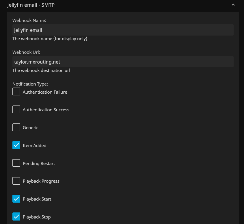Image resolution: width=244 pixels, height=224 pixels.
Task: Click the 'Playback Start' label text
Action: 37,199
